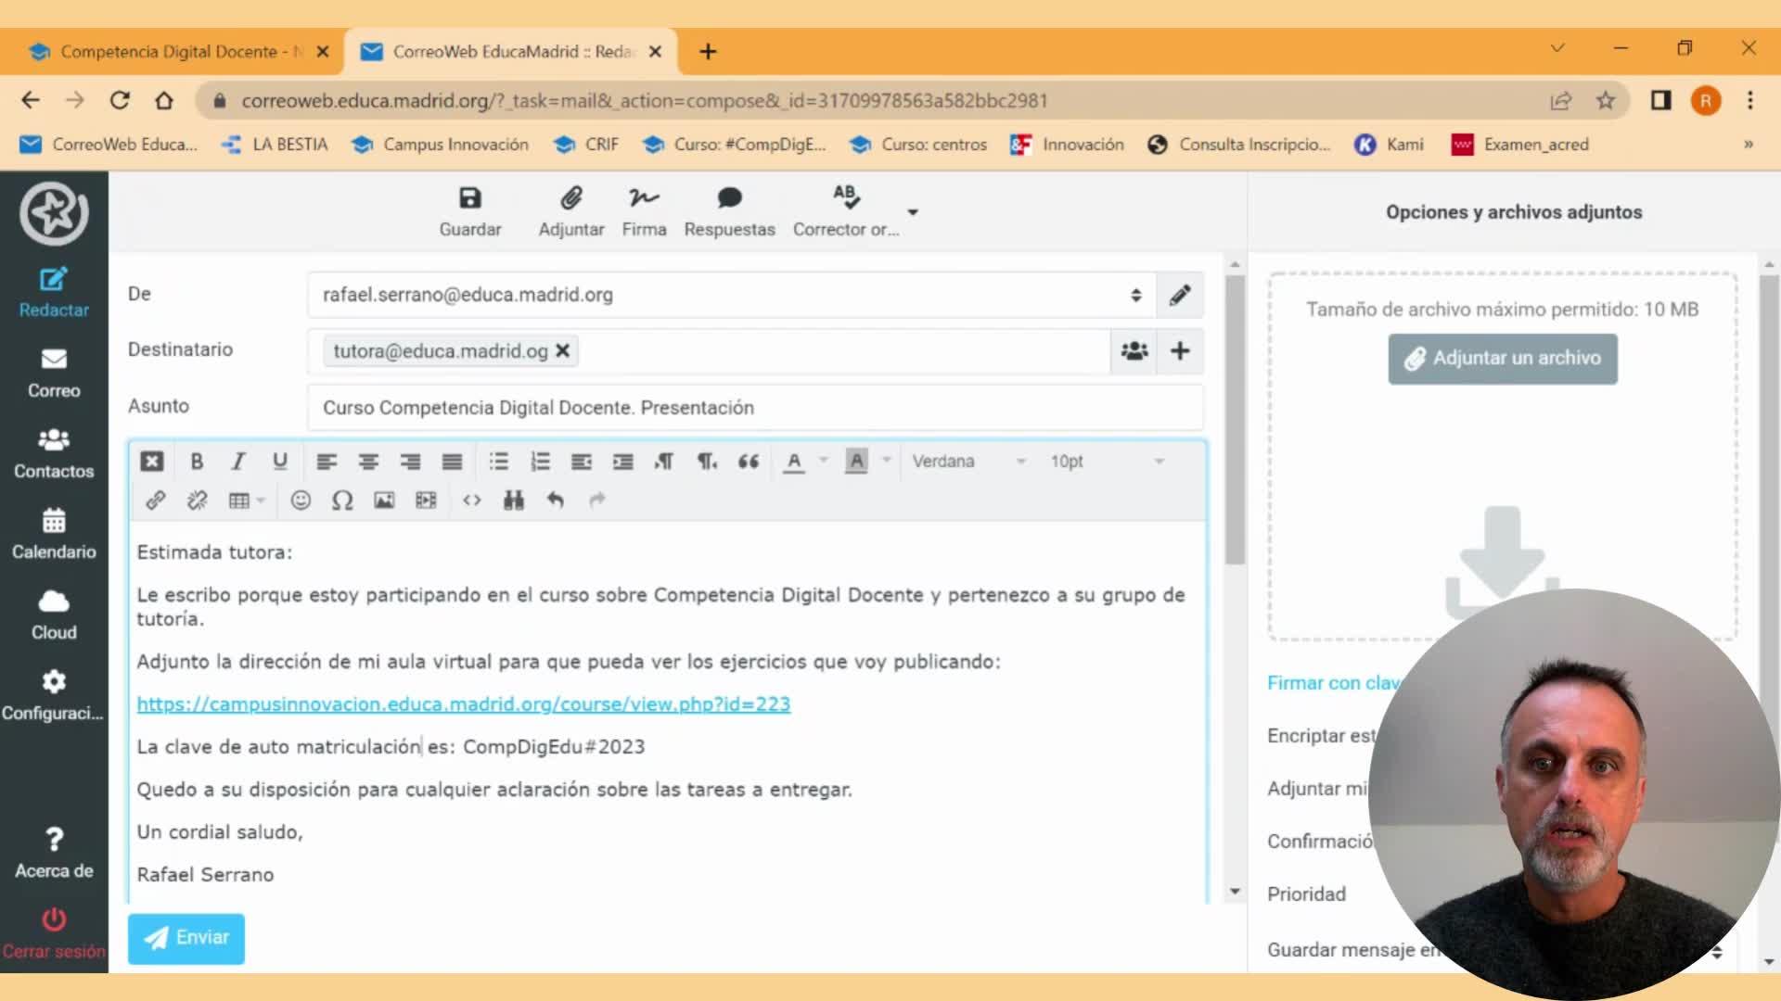Viewport: 1781px width, 1001px height.
Task: Open the Firma signature tool
Action: tap(644, 198)
